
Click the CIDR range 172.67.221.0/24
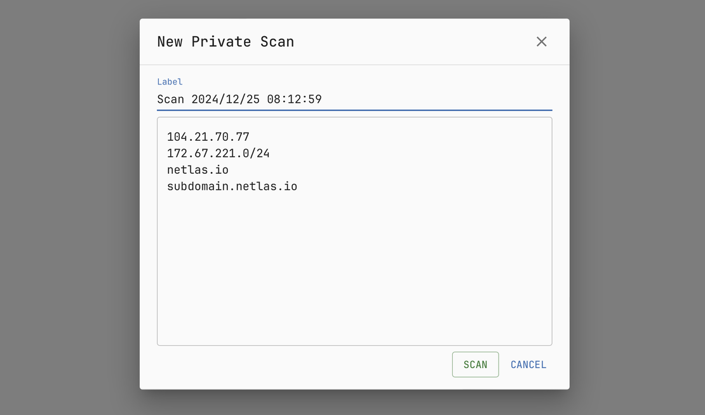tap(218, 153)
